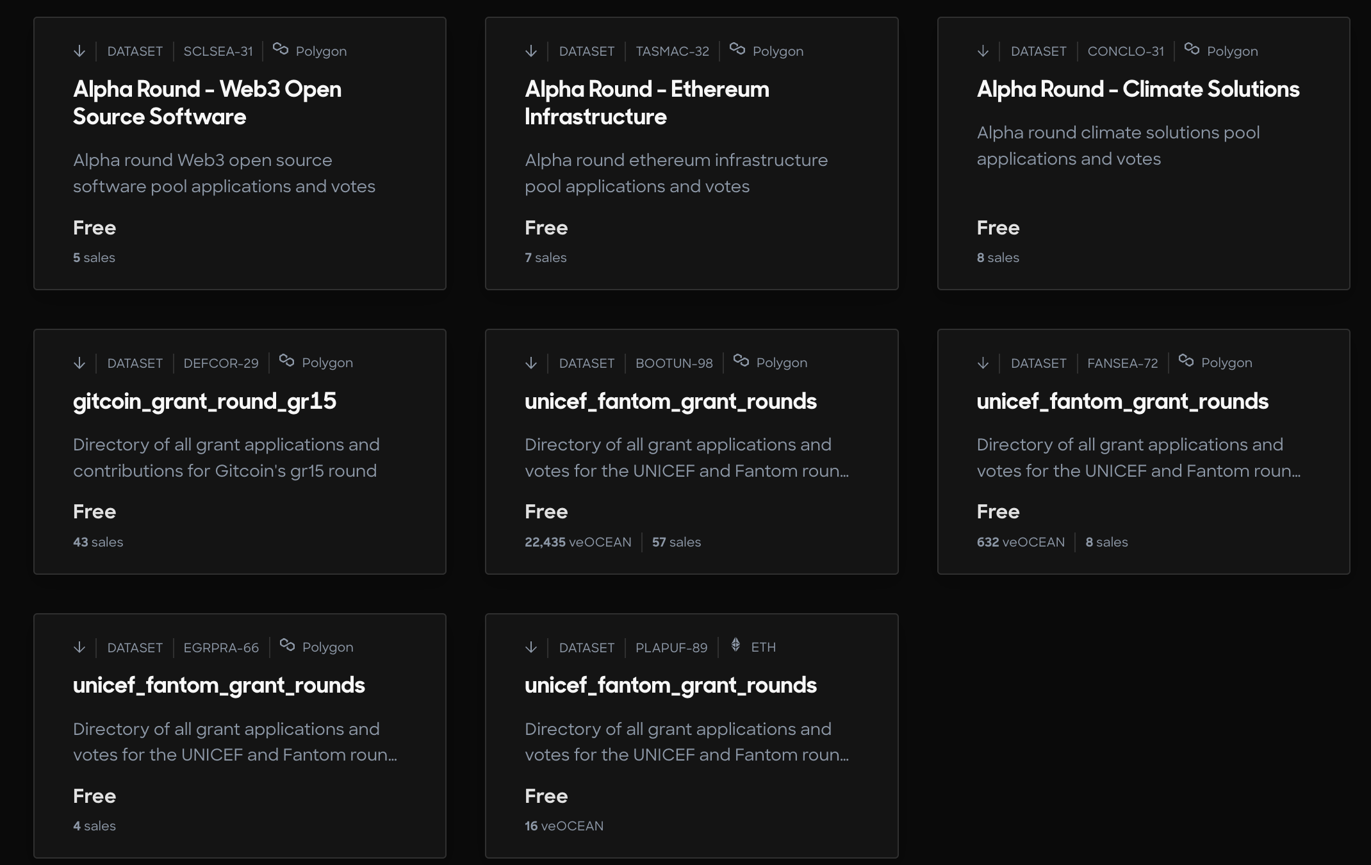This screenshot has height=865, width=1371.
Task: Click '7 sales' on Ethereum Infrastructure card
Action: (546, 258)
